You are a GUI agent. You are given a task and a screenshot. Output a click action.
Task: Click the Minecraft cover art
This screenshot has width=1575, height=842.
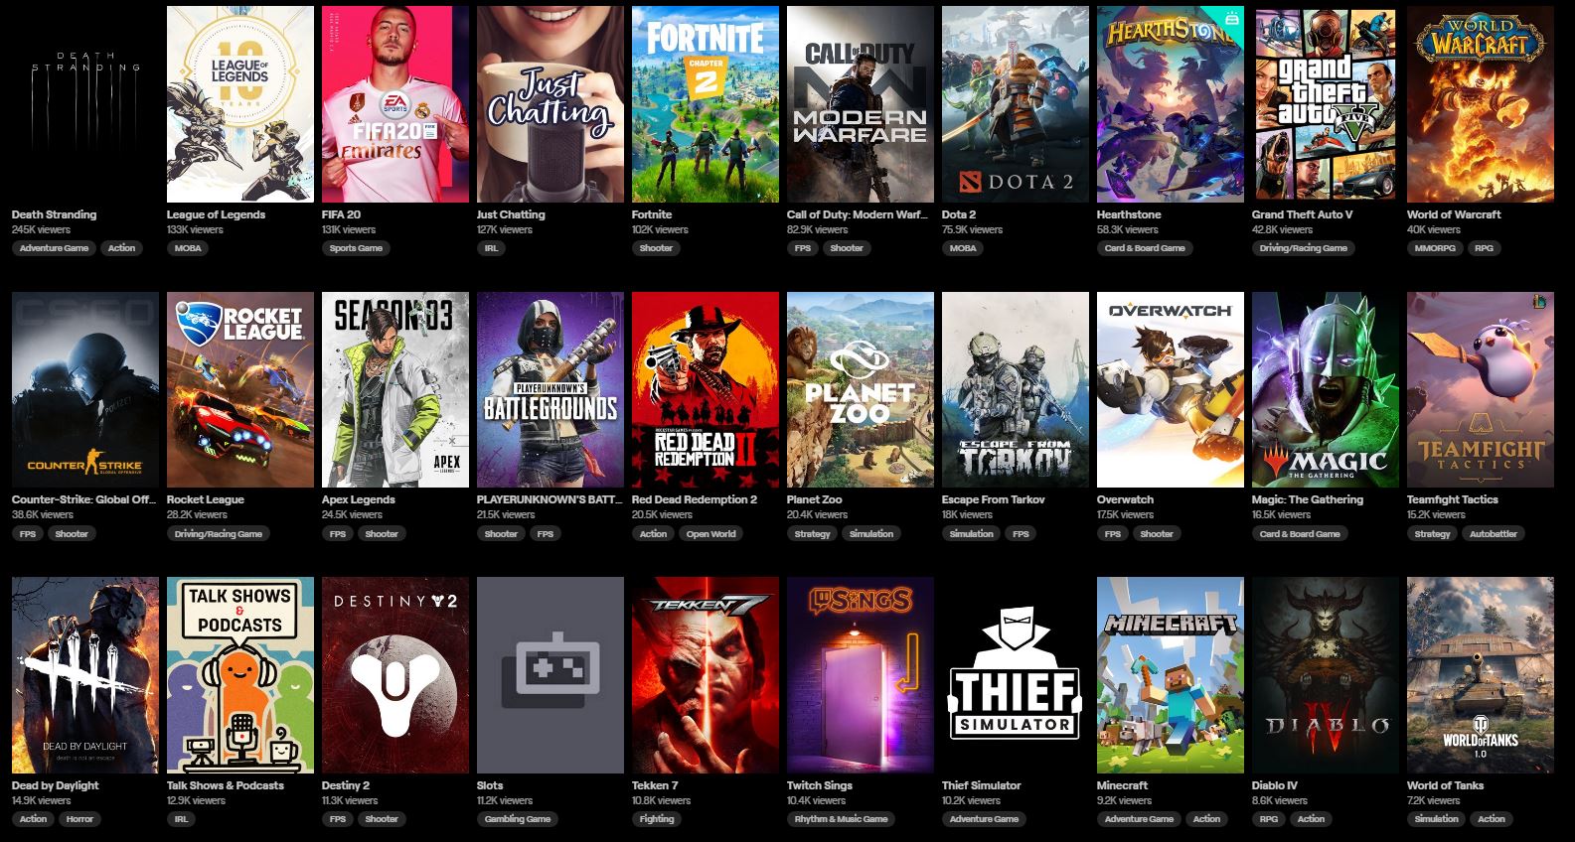[1171, 675]
